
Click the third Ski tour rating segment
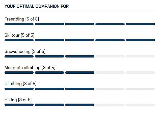point(79,40)
